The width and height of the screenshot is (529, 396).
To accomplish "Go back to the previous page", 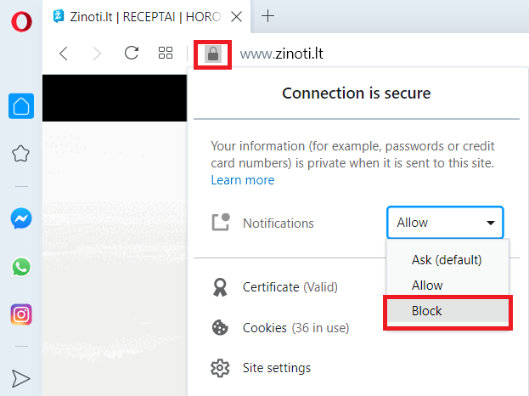I will click(x=64, y=54).
